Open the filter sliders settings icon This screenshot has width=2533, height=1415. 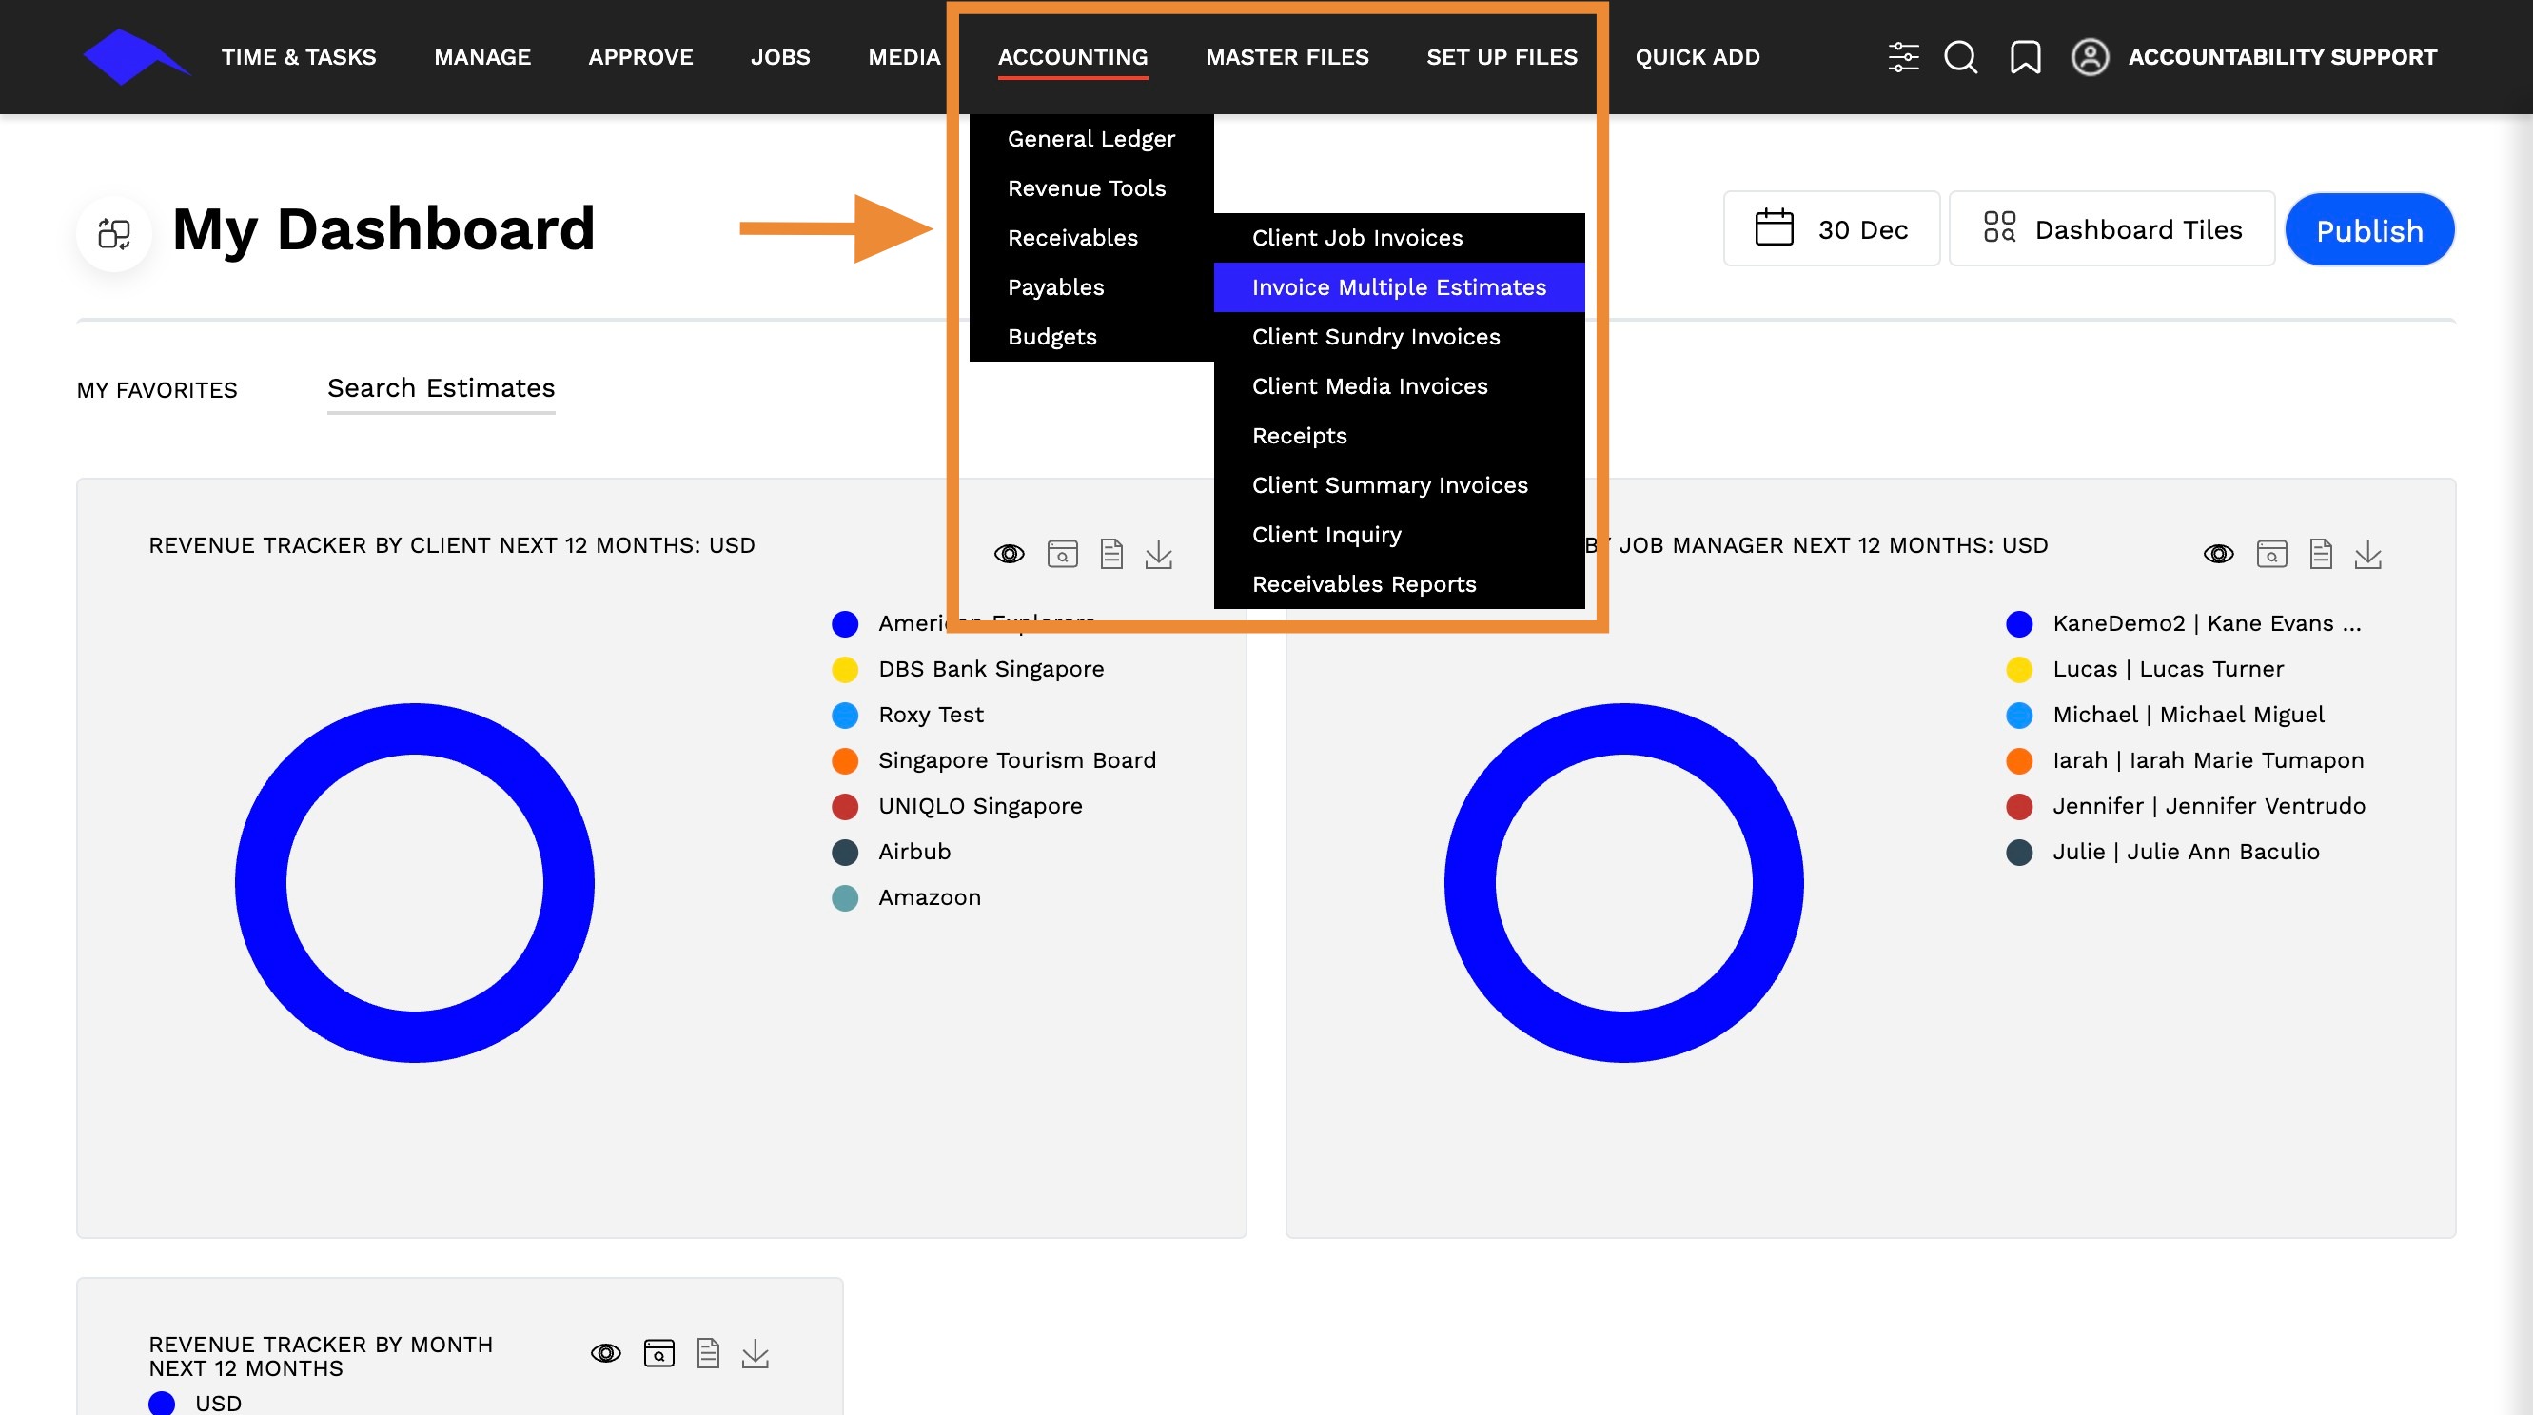coord(1903,57)
